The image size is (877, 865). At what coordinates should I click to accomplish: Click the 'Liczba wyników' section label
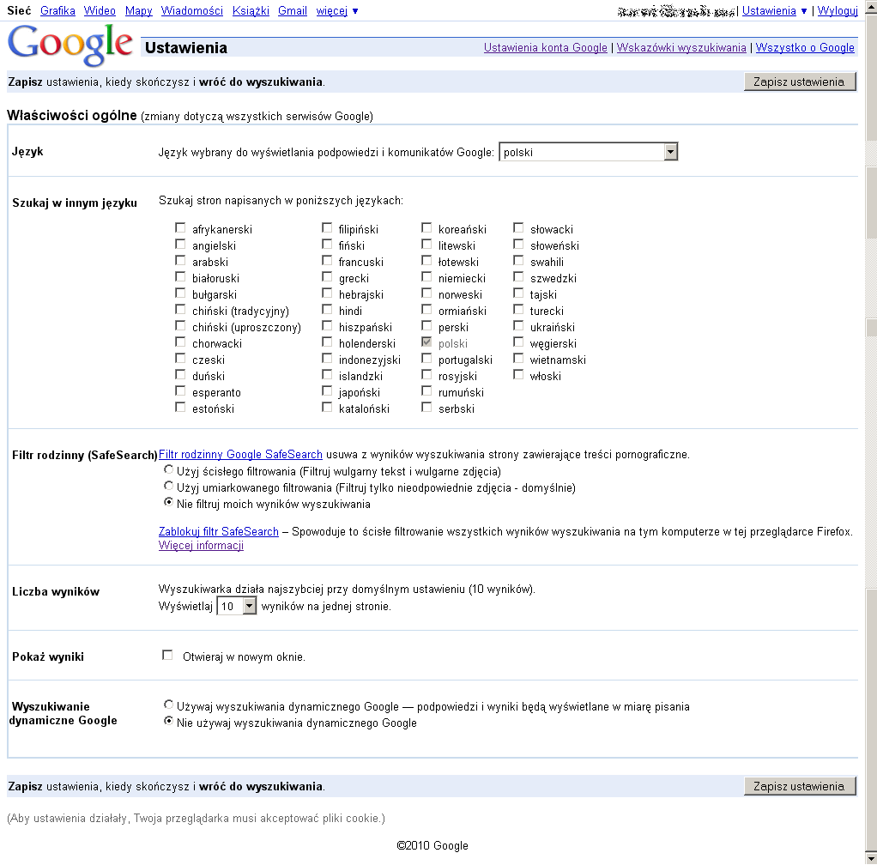pyautogui.click(x=56, y=591)
